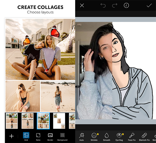This screenshot has height=143, width=156.
Task: Click the 'Choose layouts' subtitle
Action: (40, 12)
